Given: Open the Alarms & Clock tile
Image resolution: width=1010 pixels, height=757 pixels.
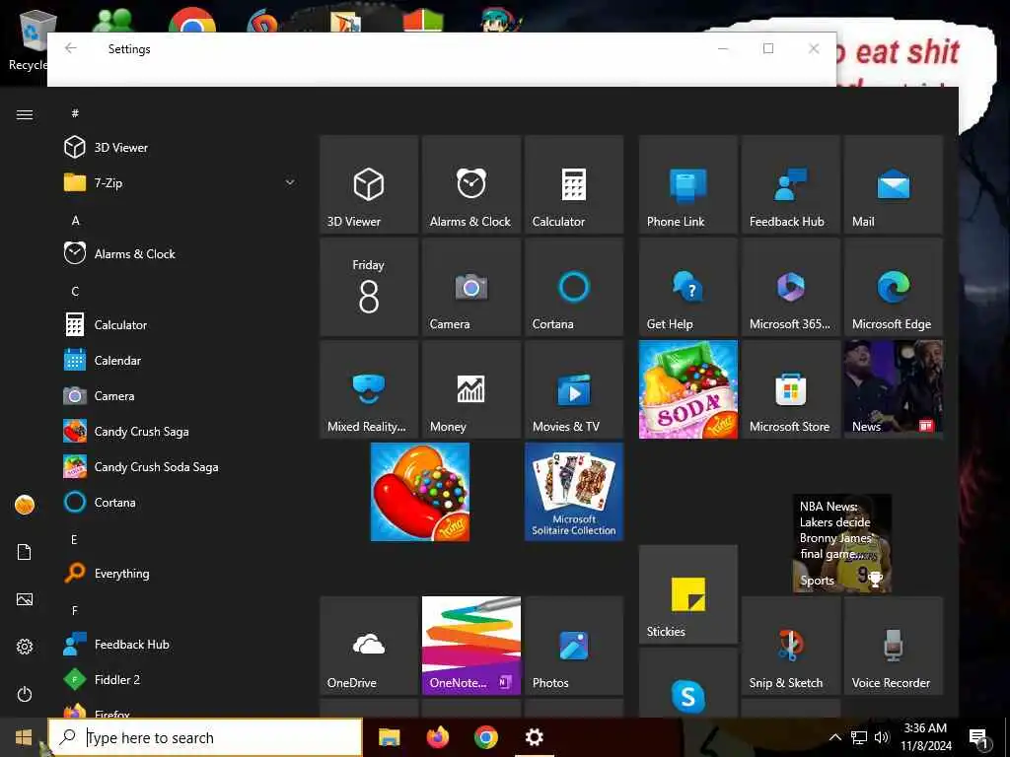Looking at the screenshot, I should 470,184.
